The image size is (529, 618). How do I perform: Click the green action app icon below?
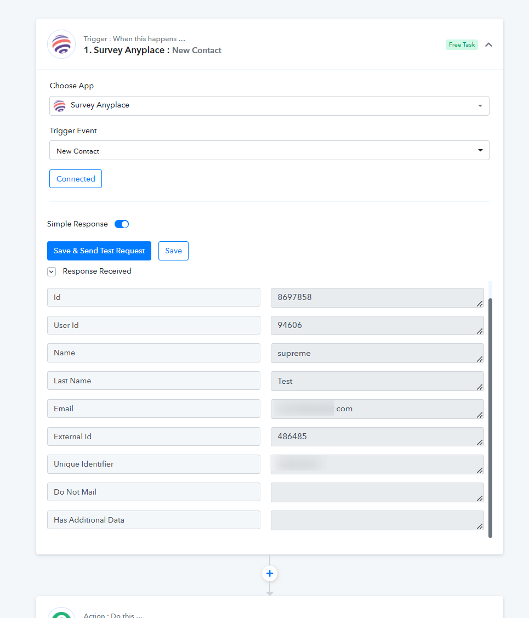pos(61,613)
